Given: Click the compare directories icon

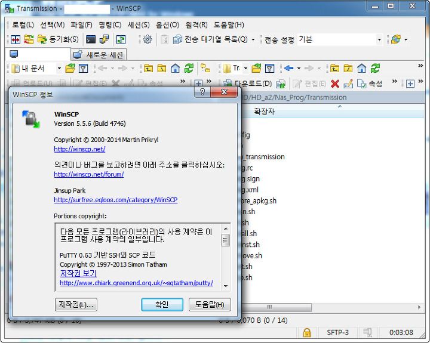Looking at the screenshot, I should [x=29, y=40].
